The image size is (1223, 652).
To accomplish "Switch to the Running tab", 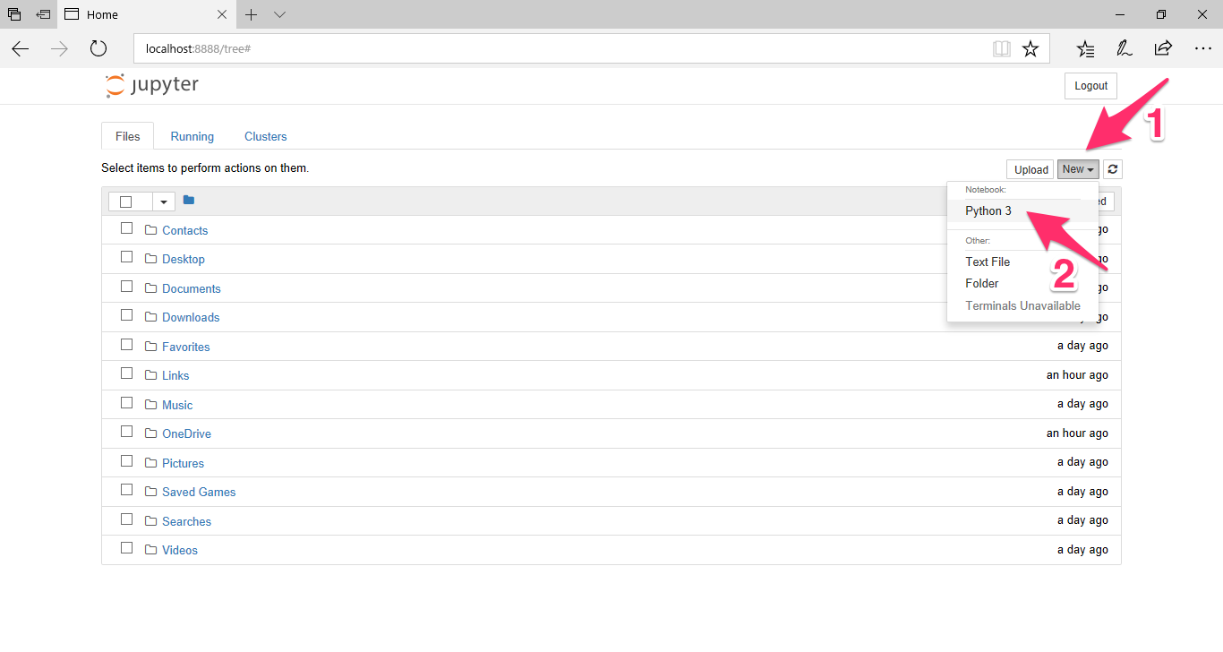I will pos(192,136).
